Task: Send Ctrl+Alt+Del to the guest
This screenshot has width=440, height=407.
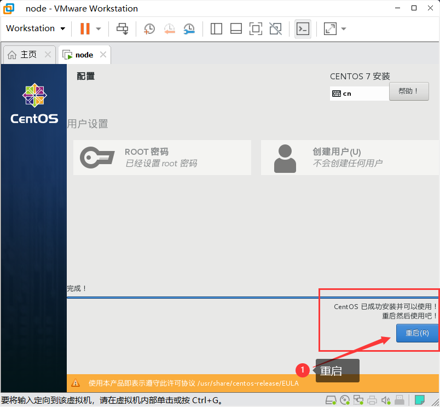Action: (x=121, y=28)
